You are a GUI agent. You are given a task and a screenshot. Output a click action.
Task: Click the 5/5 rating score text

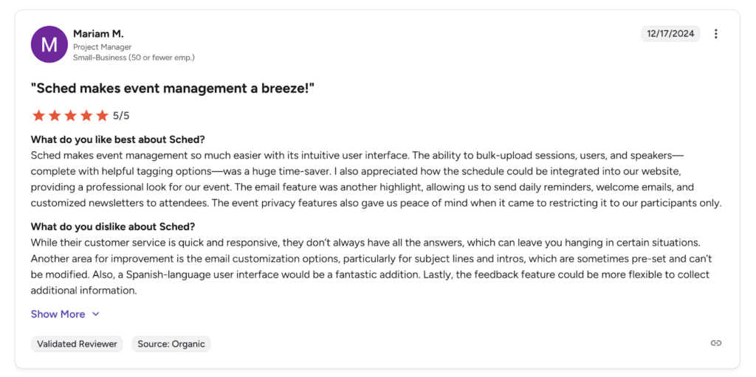coord(121,116)
